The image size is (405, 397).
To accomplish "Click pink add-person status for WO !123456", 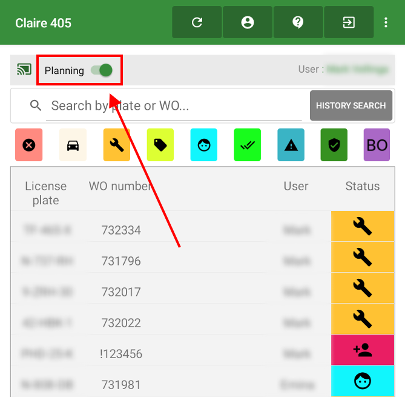I will 362,350.
